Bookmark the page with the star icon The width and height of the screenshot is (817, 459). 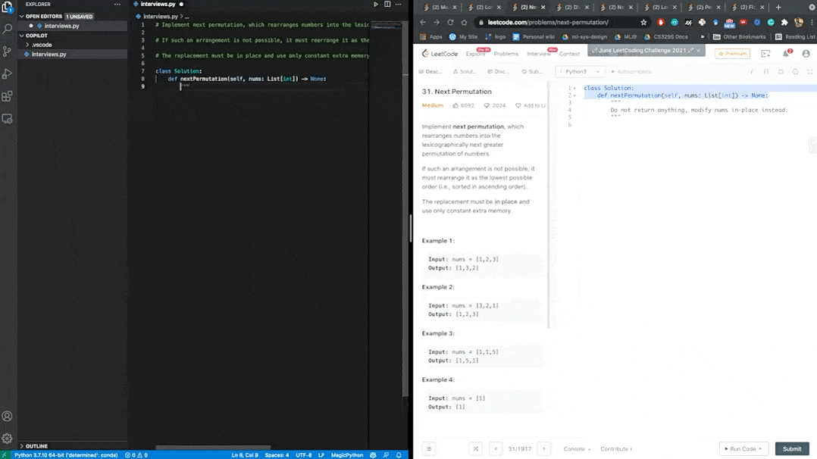coord(643,23)
